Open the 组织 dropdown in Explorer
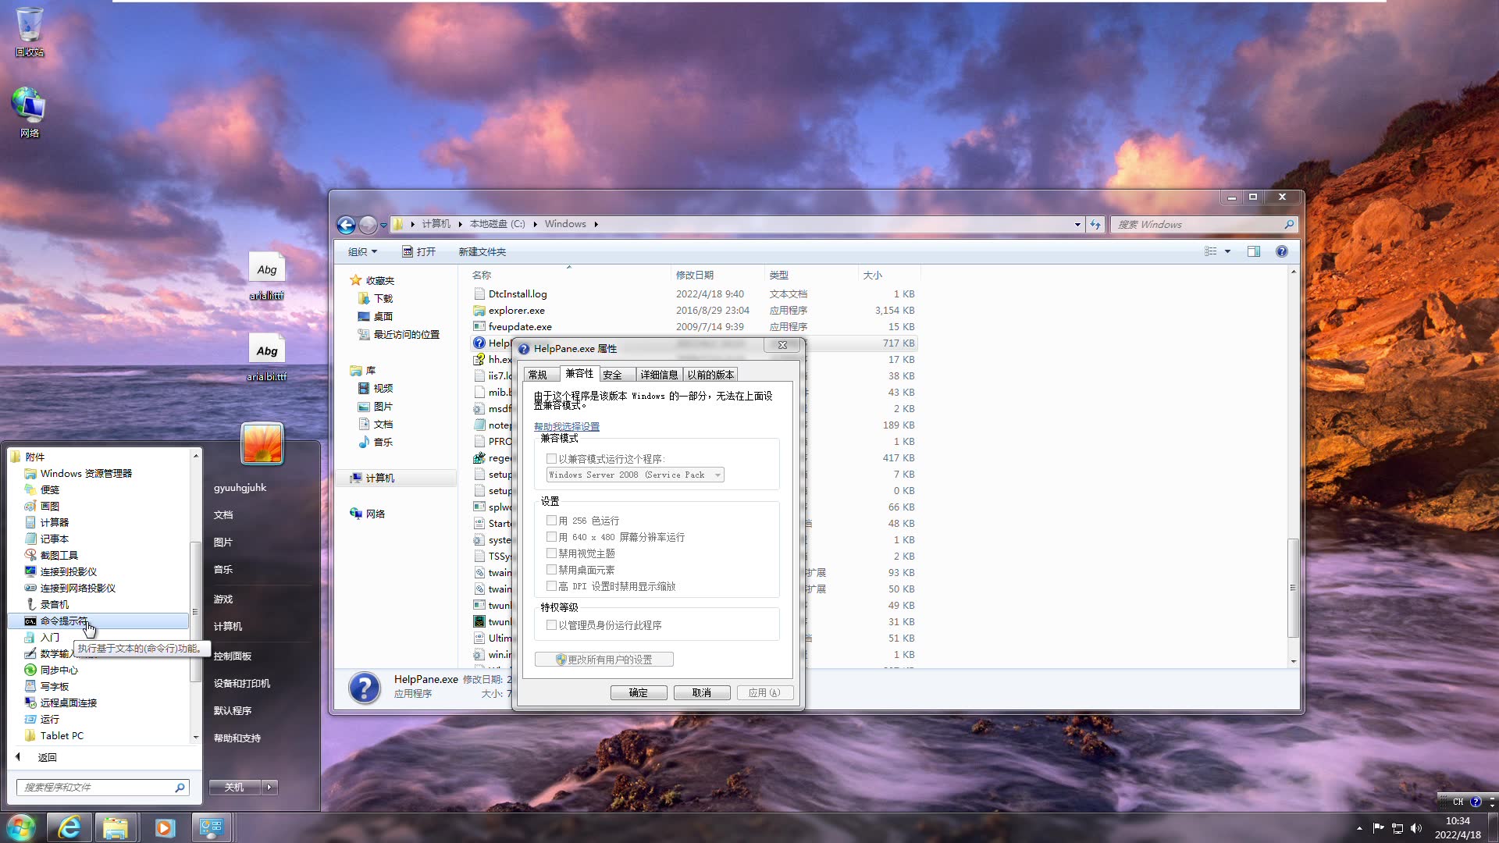Screen dimensions: 1499x843 point(361,251)
